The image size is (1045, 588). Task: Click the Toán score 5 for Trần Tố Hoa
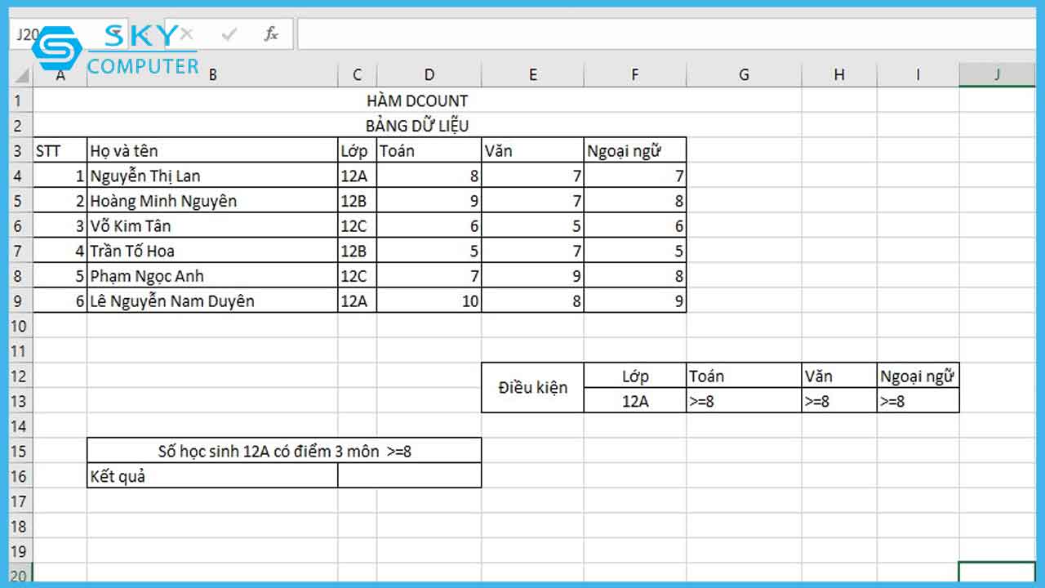pyautogui.click(x=429, y=251)
